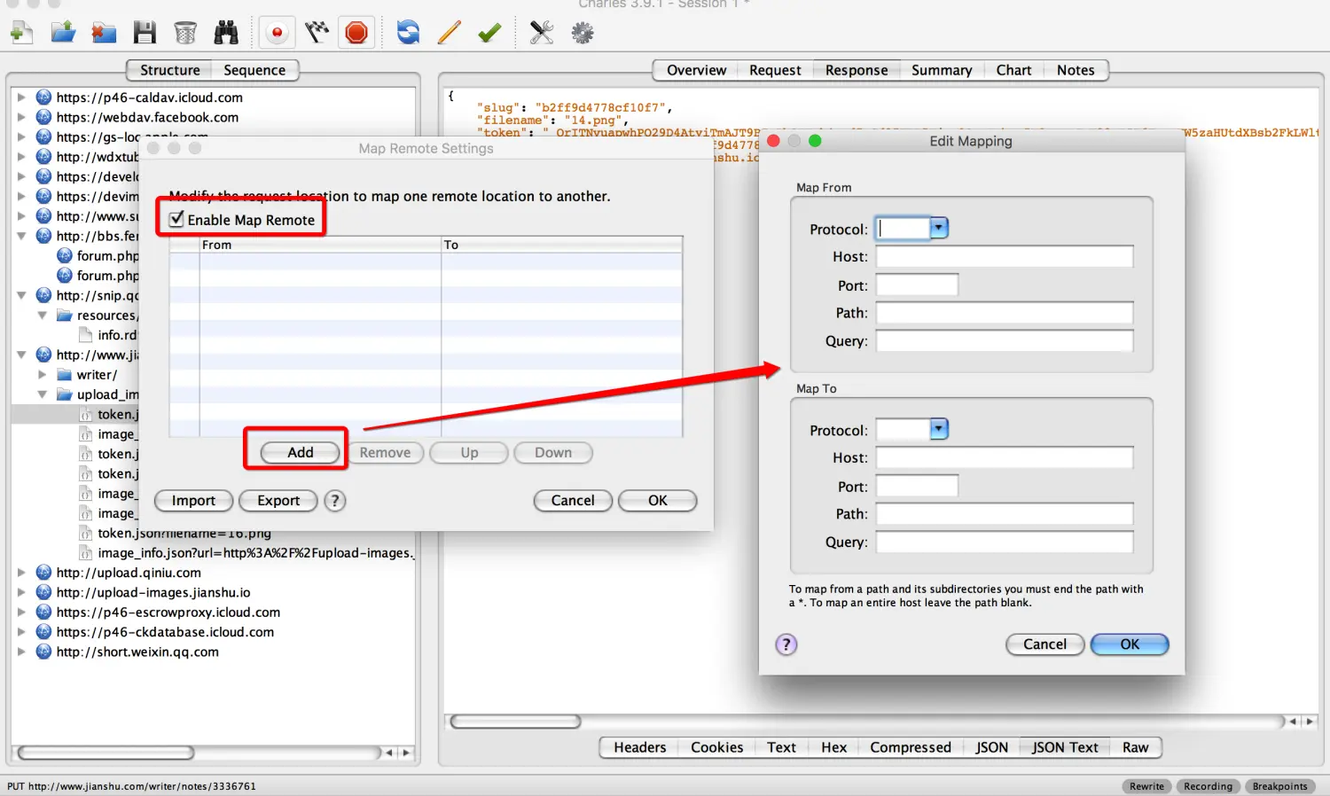Switch response view to Cookies

[716, 747]
